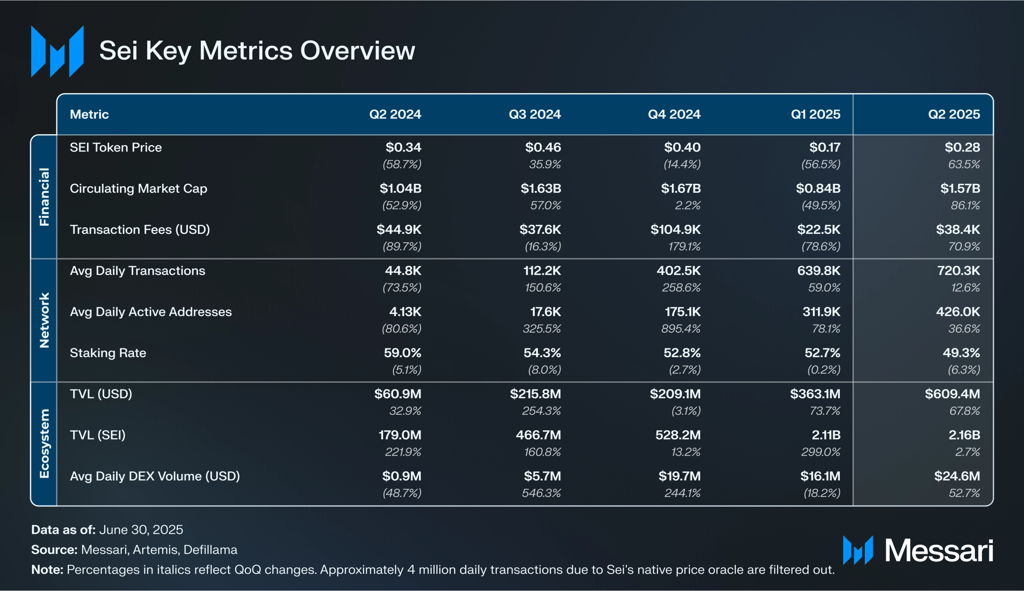Select the '$104.9K' transaction fees value
Screen dimensions: 1024x591
(x=675, y=230)
